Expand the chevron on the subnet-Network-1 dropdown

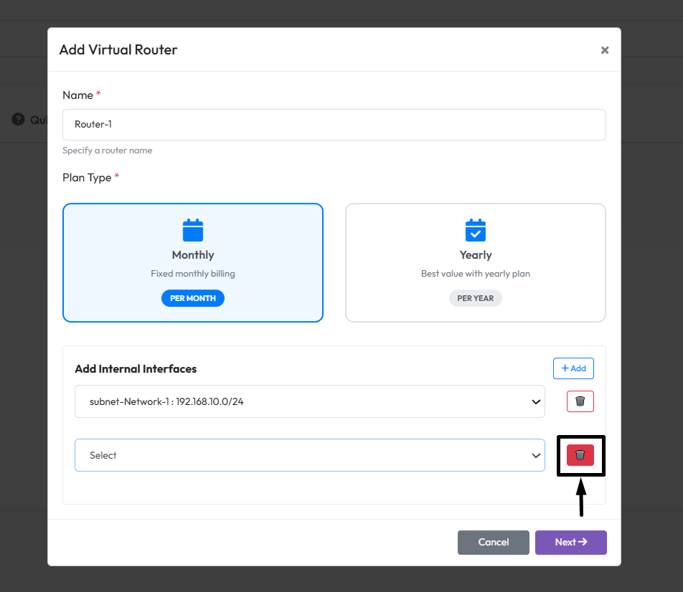[x=535, y=402]
